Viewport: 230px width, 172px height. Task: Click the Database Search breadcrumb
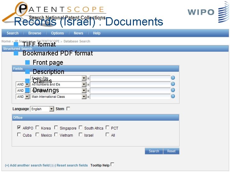click(x=77, y=41)
